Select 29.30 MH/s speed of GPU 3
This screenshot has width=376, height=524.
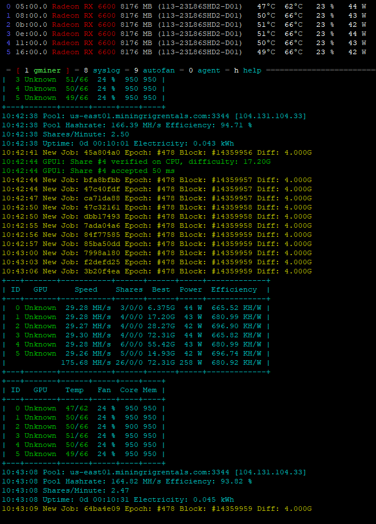coord(88,335)
